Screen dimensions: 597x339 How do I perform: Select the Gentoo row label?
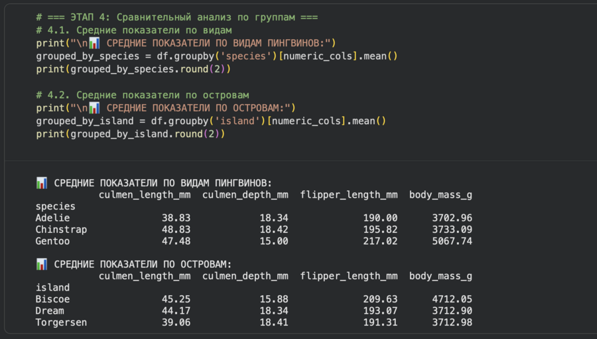52,241
